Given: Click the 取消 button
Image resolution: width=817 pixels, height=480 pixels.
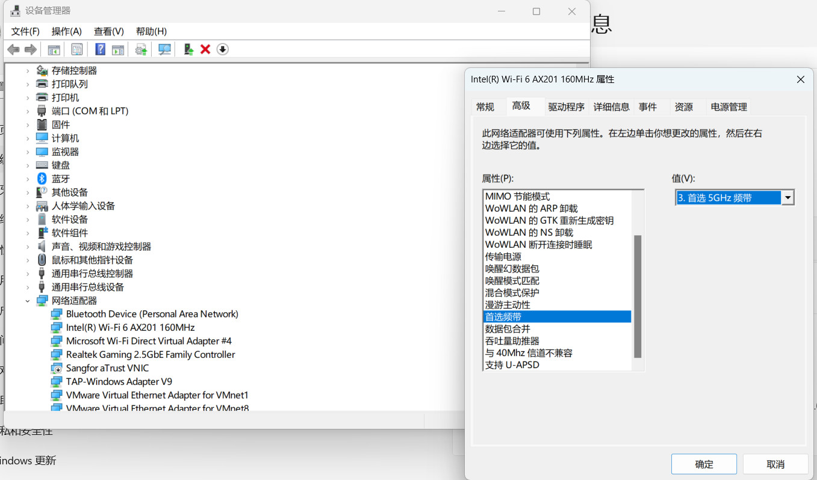Looking at the screenshot, I should [776, 464].
